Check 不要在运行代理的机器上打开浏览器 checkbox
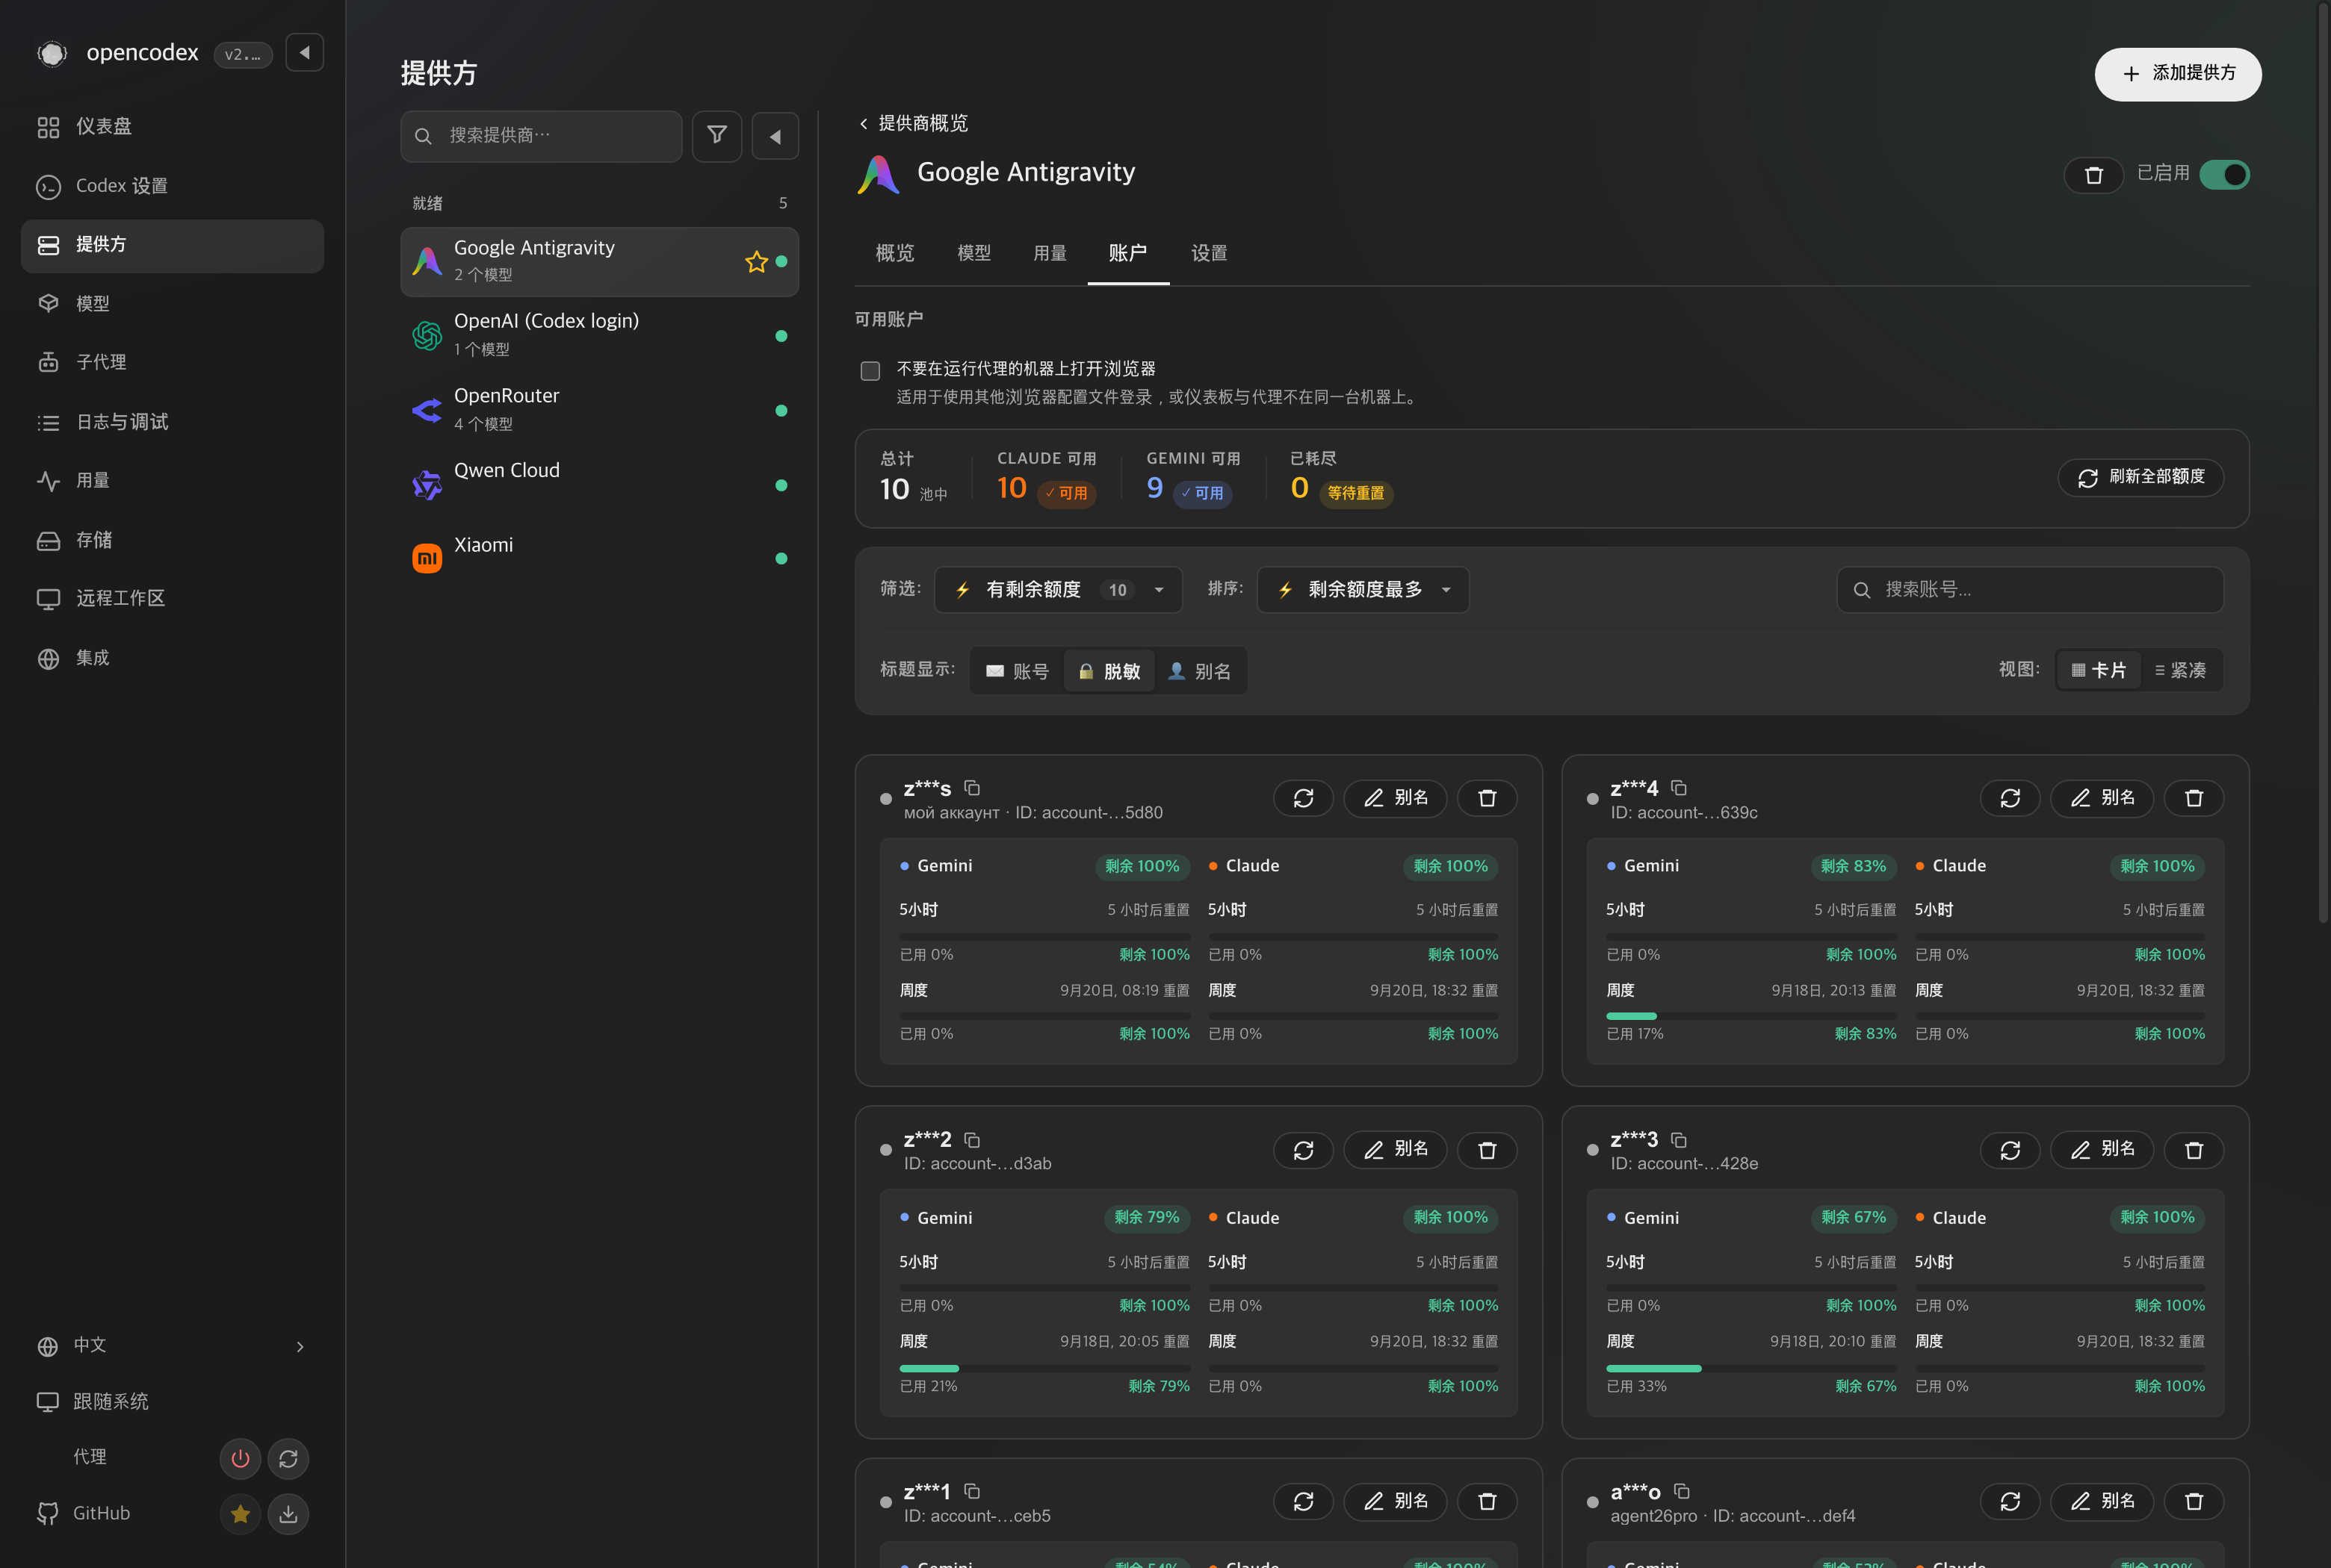 [x=870, y=371]
